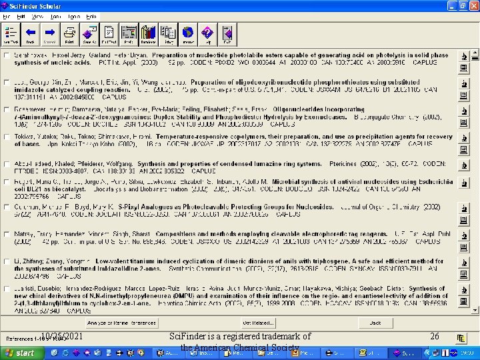This screenshot has height=360, width=480.
Task: Open microscope icon for cleavable electrophoretic tag reference
Action: point(464,235)
